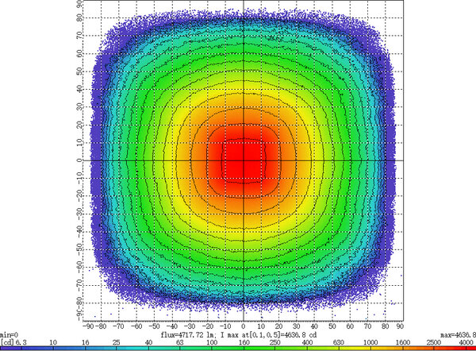Click the -90 tick on the horizontal axis
This screenshot has height=351, width=476.
pyautogui.click(x=88, y=326)
